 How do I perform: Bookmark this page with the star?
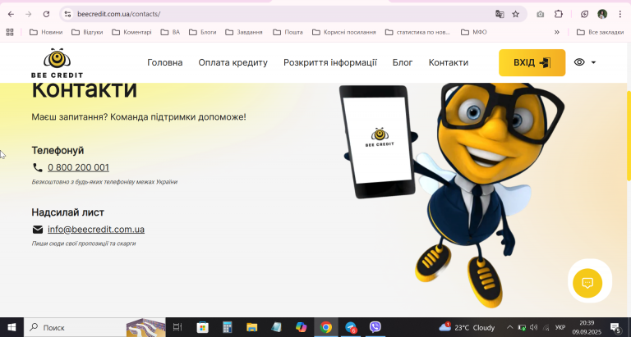(515, 14)
